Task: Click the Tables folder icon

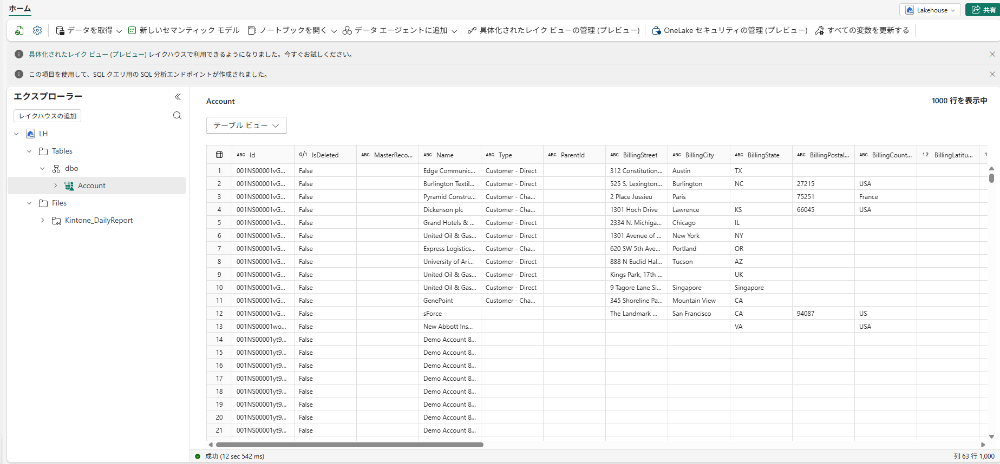Action: pyautogui.click(x=43, y=151)
